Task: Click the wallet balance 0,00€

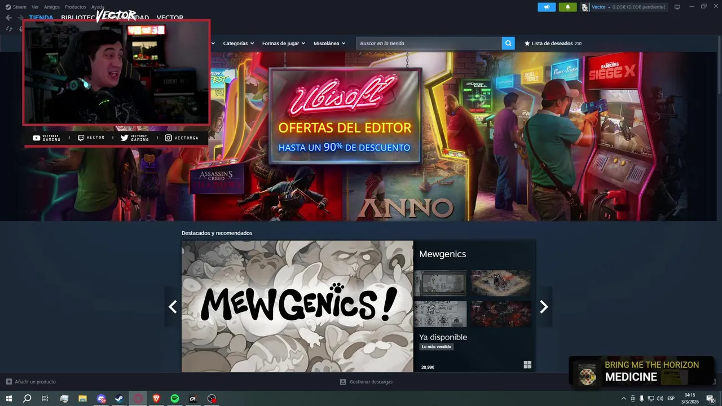Action: click(619, 7)
